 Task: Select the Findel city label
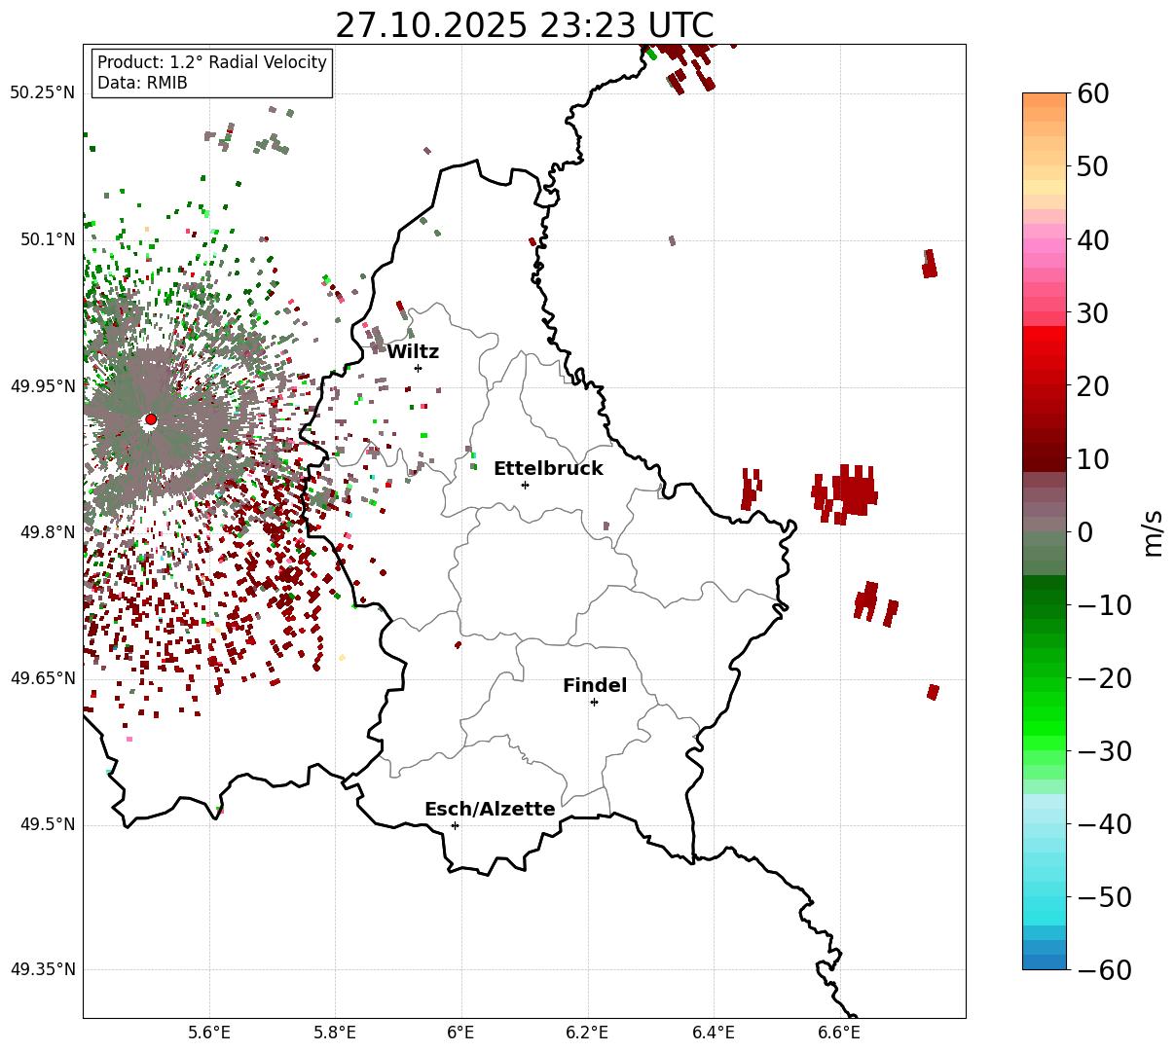point(595,686)
